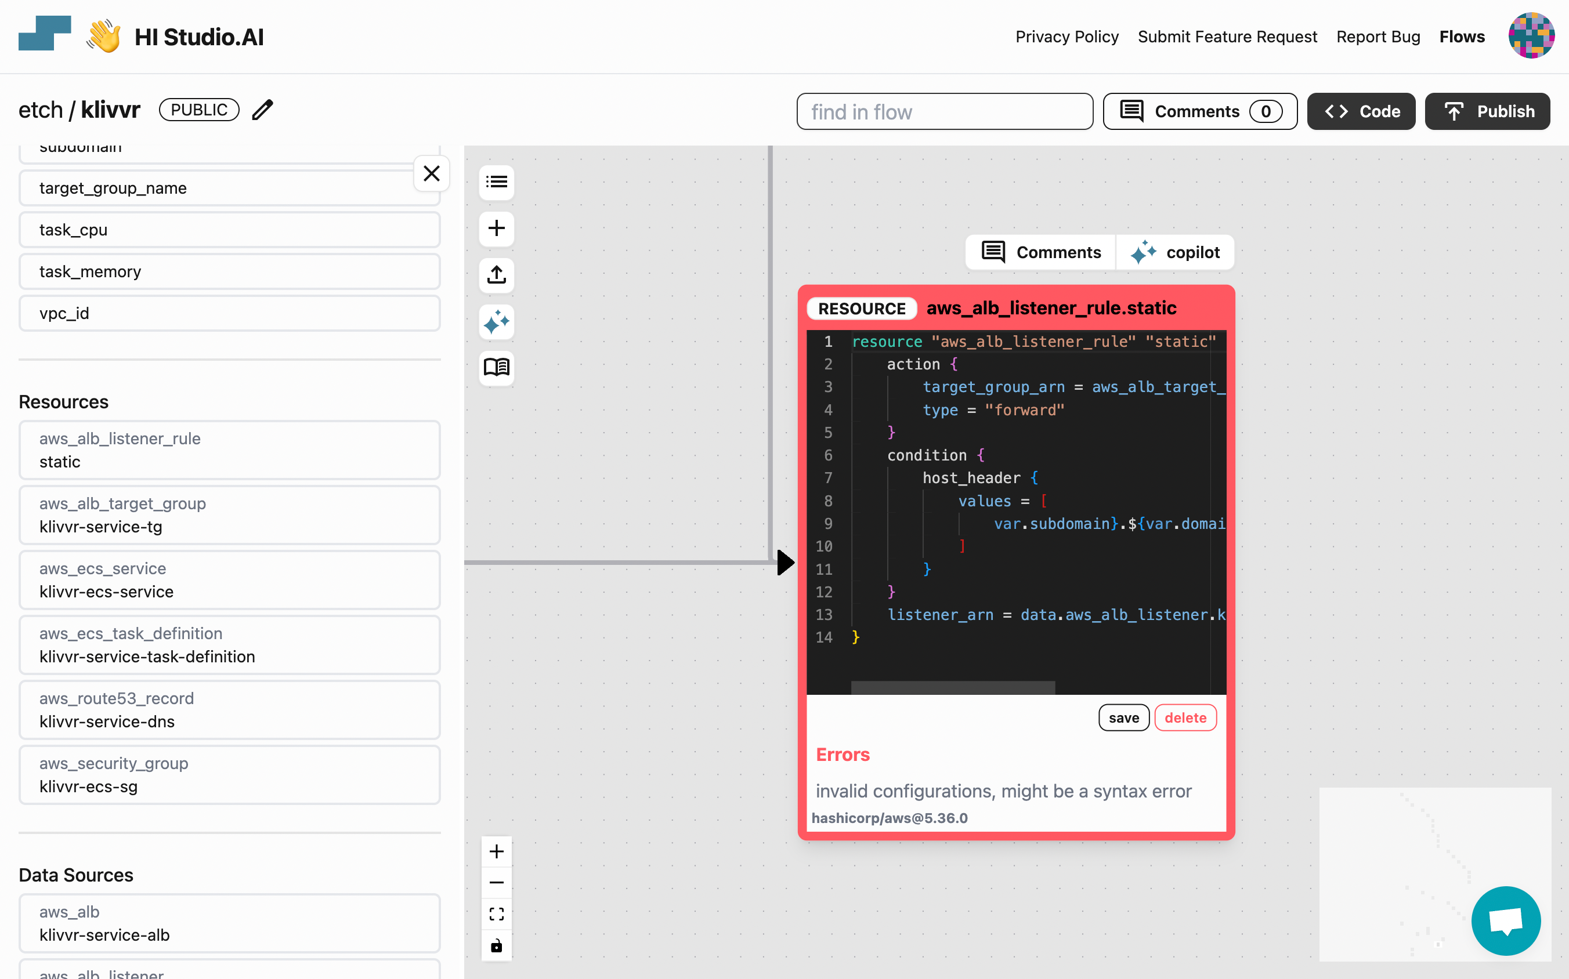Toggle Comments panel open

(1199, 111)
